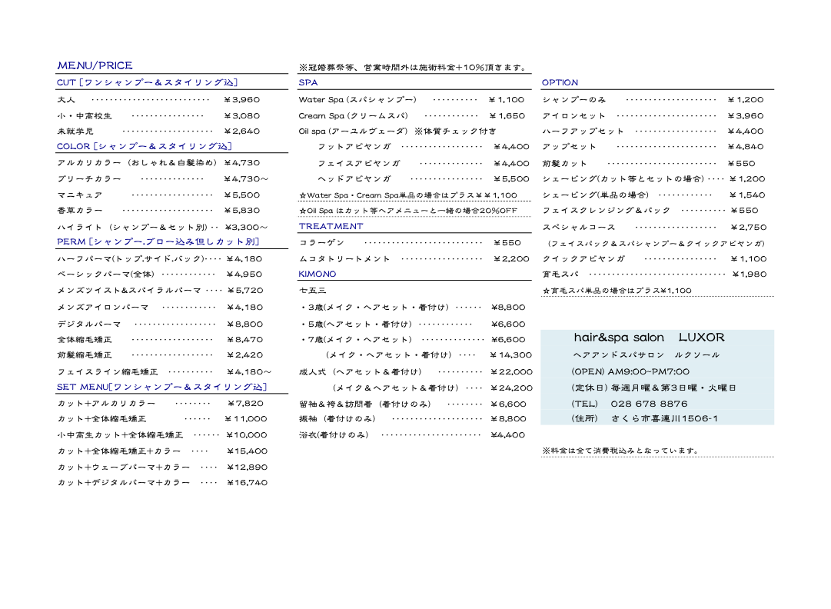Click the address さくら市喜連川1506-1

point(664,419)
